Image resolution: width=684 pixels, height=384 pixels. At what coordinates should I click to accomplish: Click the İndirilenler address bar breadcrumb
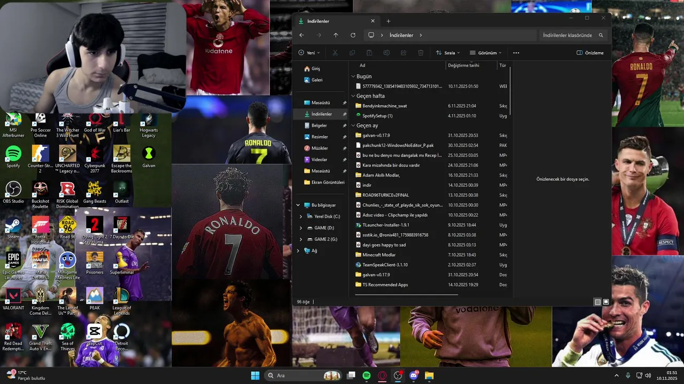point(401,35)
